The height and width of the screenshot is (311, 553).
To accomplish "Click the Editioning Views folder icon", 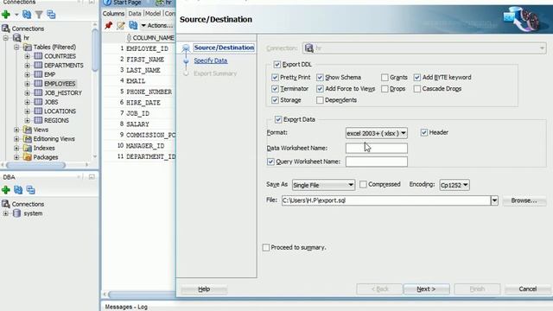I will point(27,139).
